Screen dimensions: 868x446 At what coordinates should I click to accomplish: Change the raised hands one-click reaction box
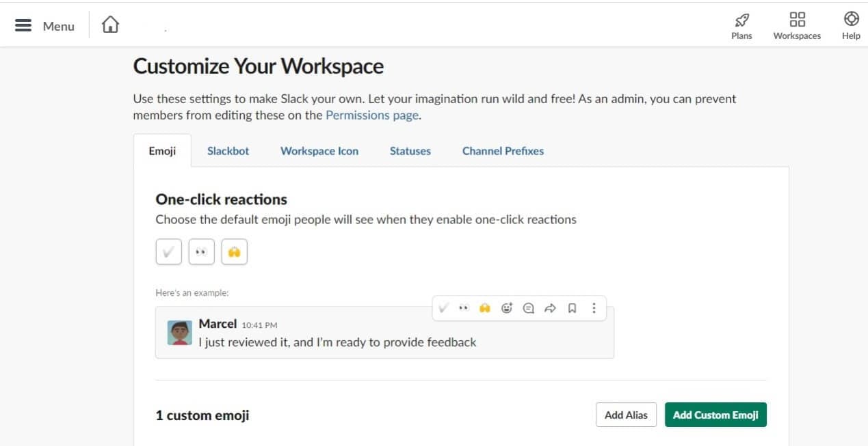point(234,251)
